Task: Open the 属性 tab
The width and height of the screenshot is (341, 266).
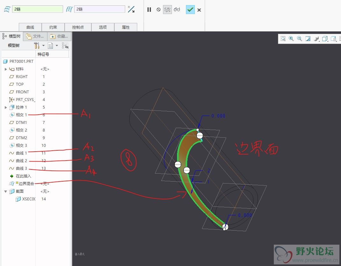Action: click(126, 27)
